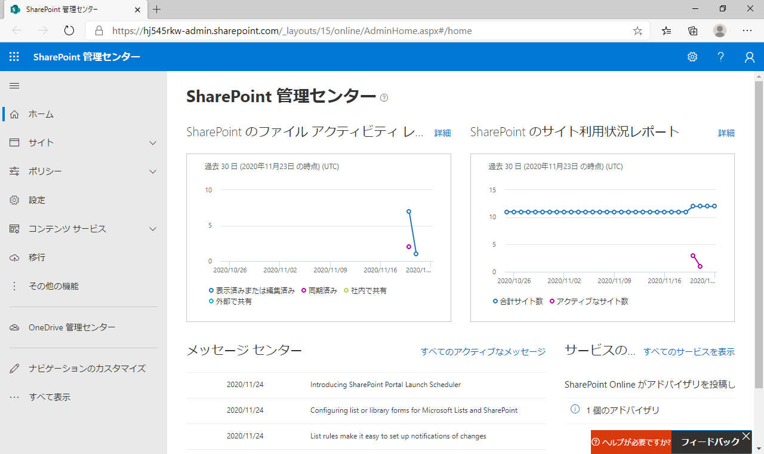Expand the コンテンツ サービス chevron
764x454 pixels.
point(153,229)
